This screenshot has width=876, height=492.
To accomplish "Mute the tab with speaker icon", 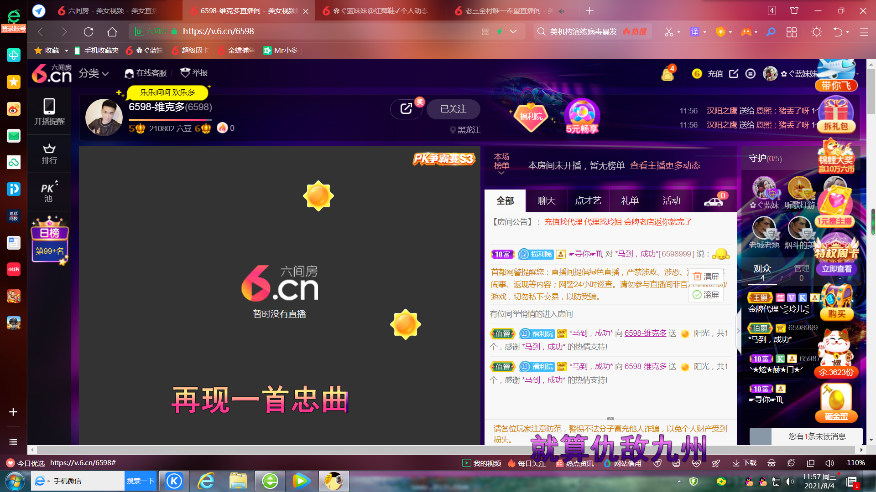I will [x=561, y=11].
